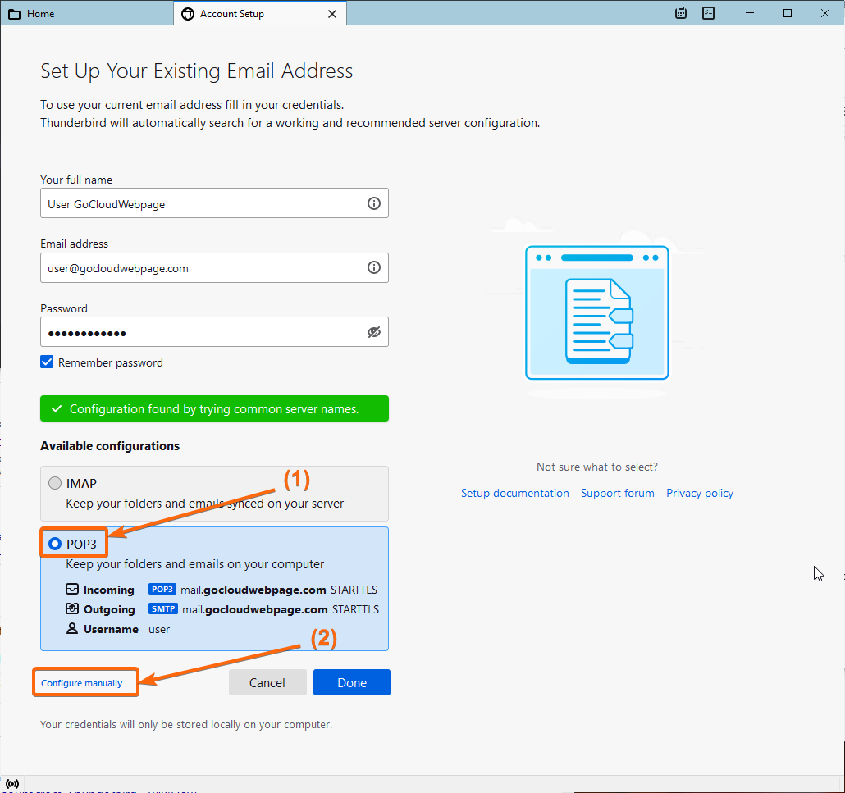Screen dimensions: 845x793
Task: Click the 'Keep your folders and emails on your computer' text
Action: point(195,564)
